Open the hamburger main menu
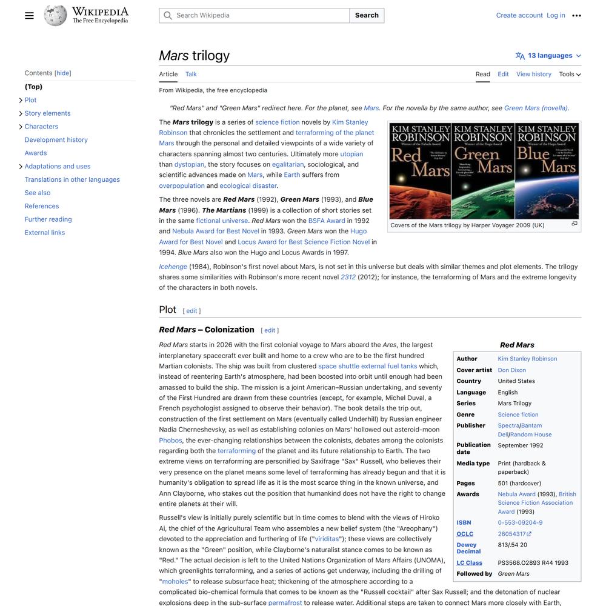Screen dimensions: 606x606 click(x=29, y=16)
